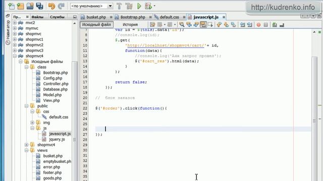Screen dimensions: 323x181
Task: Click the Shift Line Left icon
Action: coord(242,25)
